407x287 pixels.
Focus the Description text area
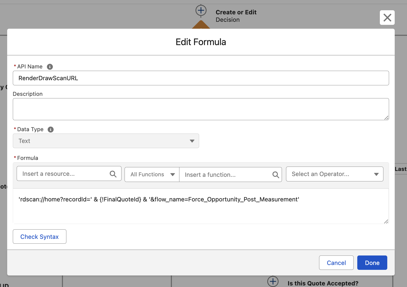point(201,109)
